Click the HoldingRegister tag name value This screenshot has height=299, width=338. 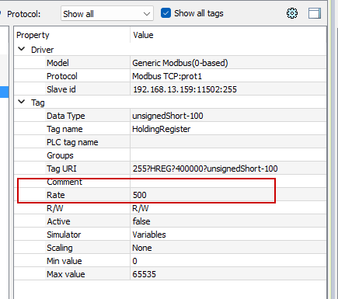(x=162, y=129)
